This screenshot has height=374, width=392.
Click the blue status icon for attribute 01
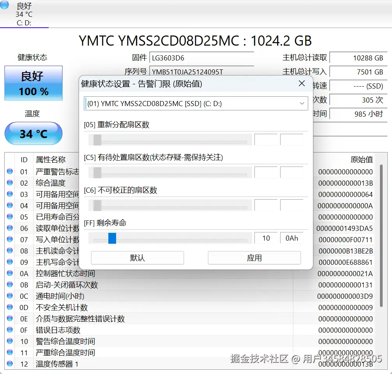10,171
